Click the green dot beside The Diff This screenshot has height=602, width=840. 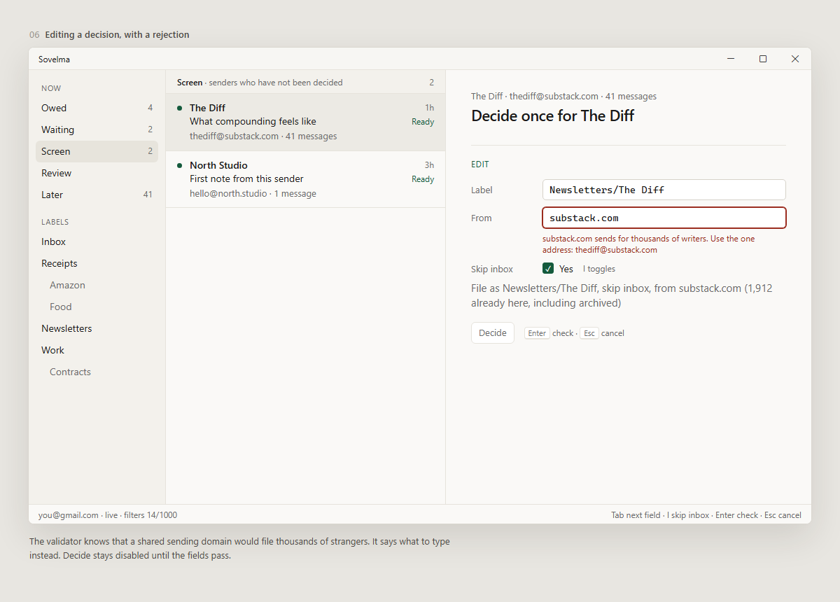[180, 108]
